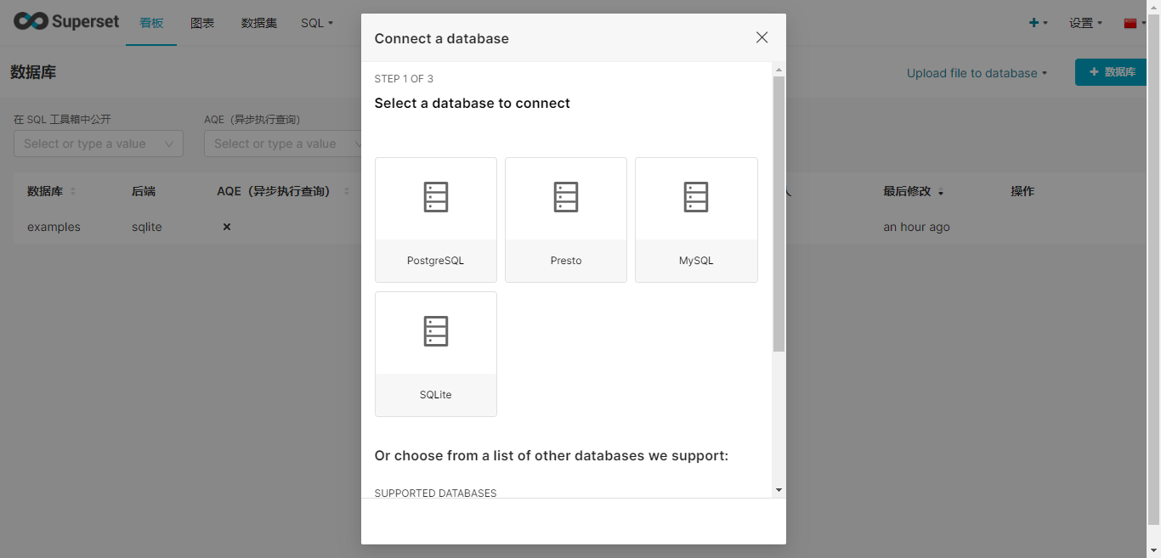Image resolution: width=1161 pixels, height=558 pixels.
Task: Open the plus add-new menu
Action: tap(1038, 23)
